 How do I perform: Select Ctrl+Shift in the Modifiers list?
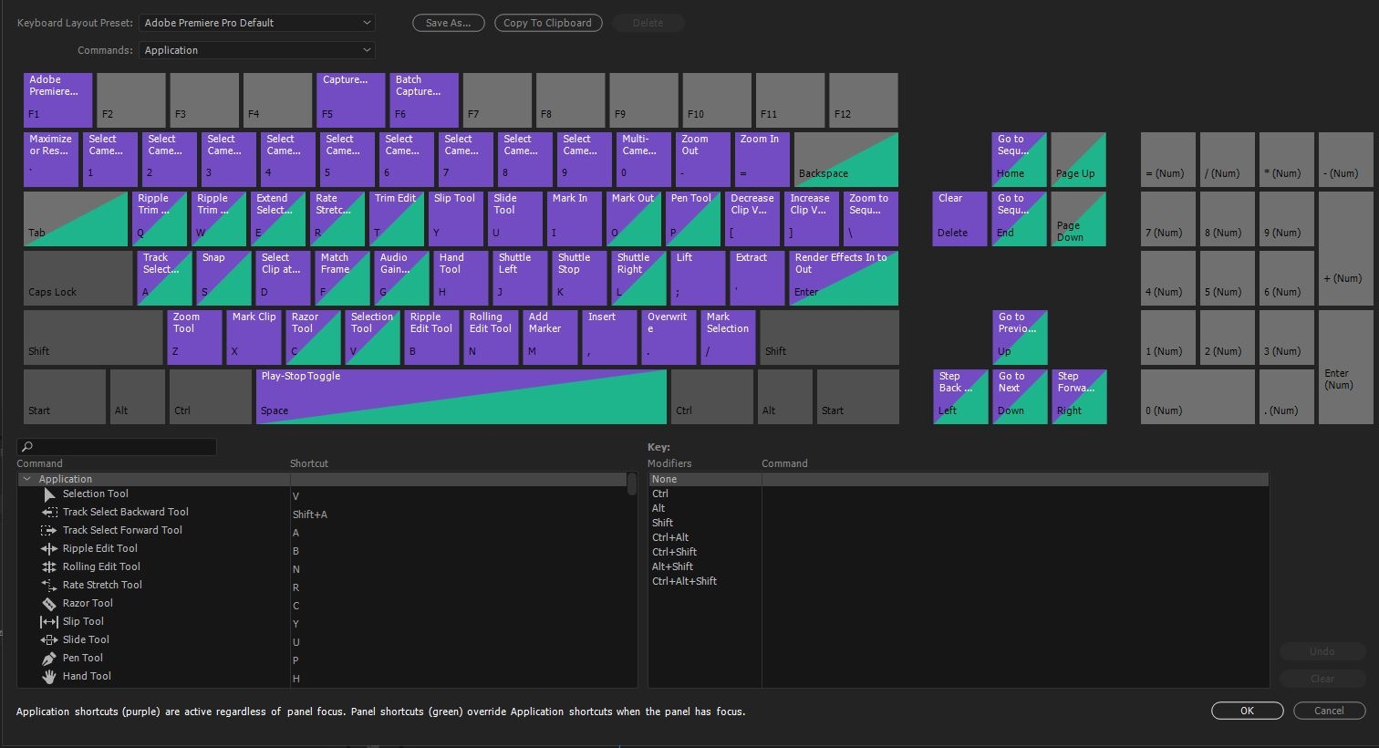pos(674,552)
